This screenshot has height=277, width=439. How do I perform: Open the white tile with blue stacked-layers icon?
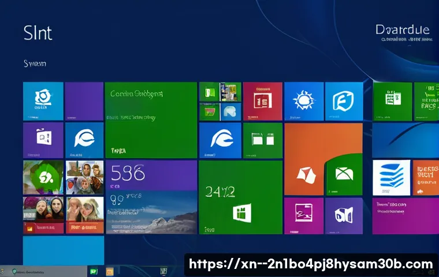coord(392,178)
